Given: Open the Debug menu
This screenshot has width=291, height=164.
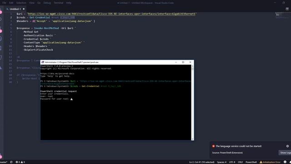Looking at the screenshot, I should (47, 3).
